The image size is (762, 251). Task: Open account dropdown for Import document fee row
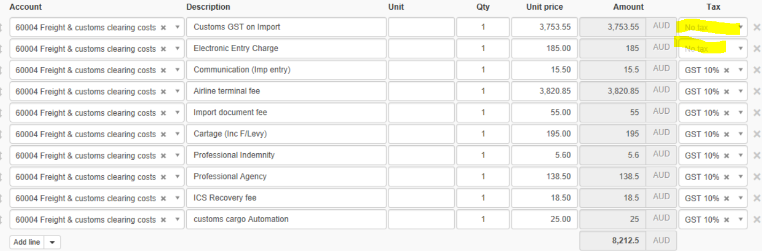pos(178,113)
